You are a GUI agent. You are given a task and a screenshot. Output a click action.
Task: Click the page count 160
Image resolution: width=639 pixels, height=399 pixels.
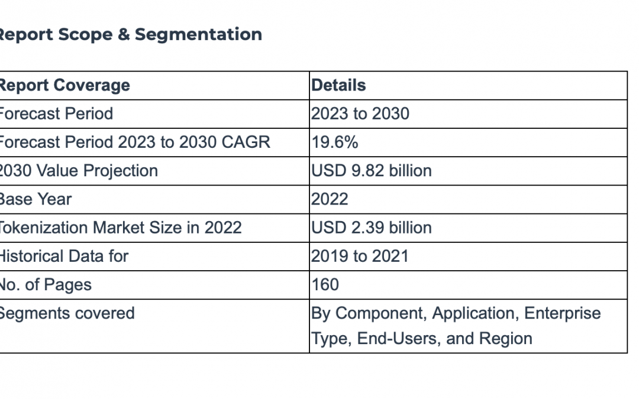[x=325, y=284]
